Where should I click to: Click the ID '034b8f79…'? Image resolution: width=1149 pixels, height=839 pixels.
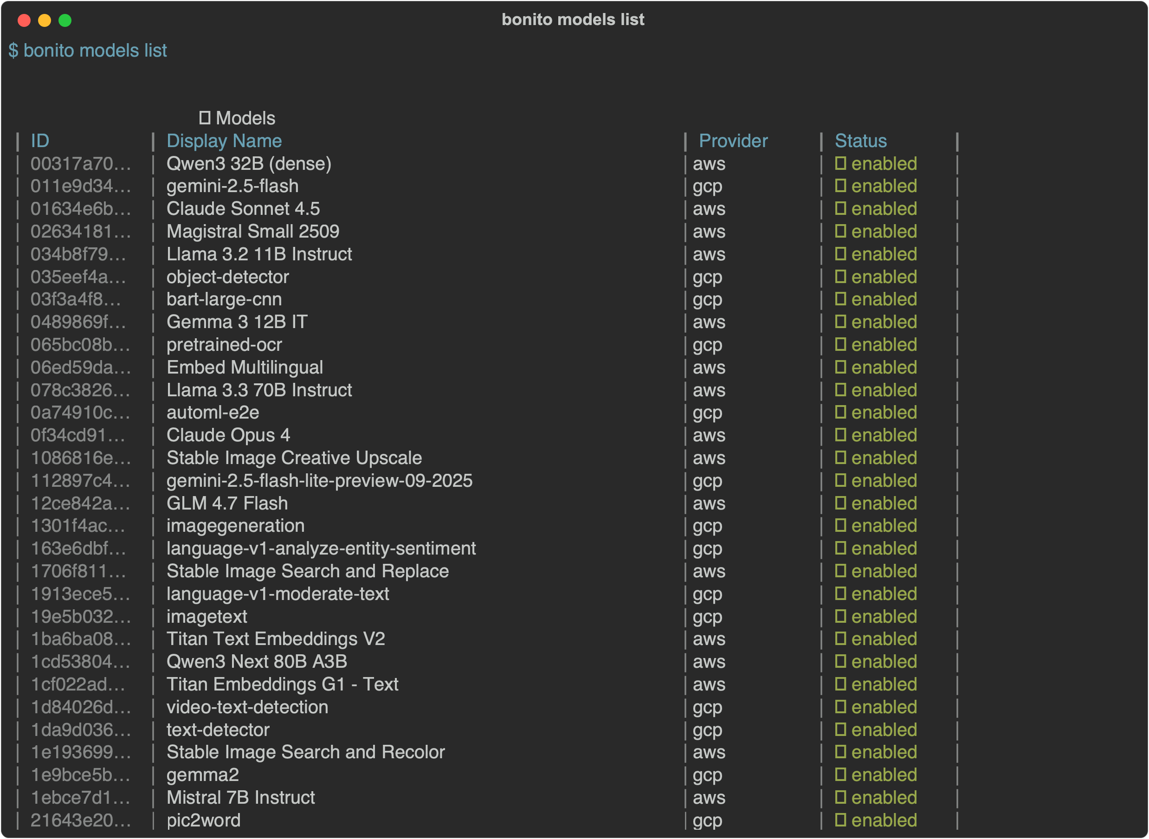point(78,254)
